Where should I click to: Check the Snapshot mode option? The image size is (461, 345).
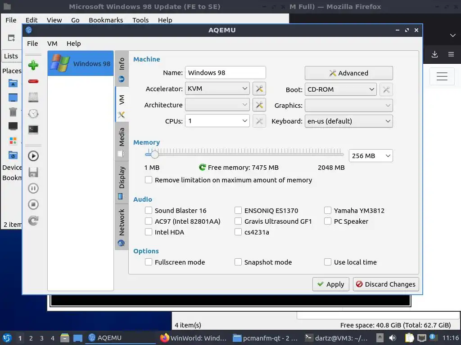tap(238, 262)
